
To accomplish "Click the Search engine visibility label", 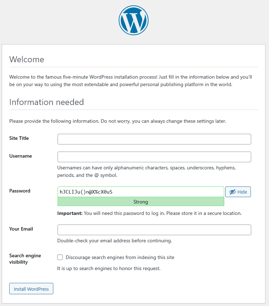I will (x=25, y=259).
